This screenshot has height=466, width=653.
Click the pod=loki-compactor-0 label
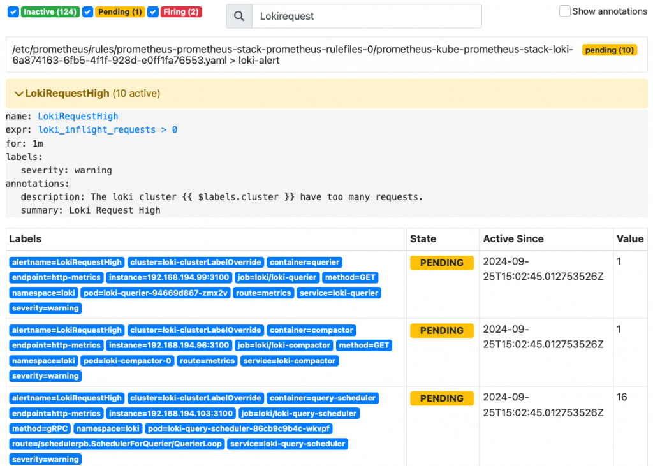tap(128, 361)
